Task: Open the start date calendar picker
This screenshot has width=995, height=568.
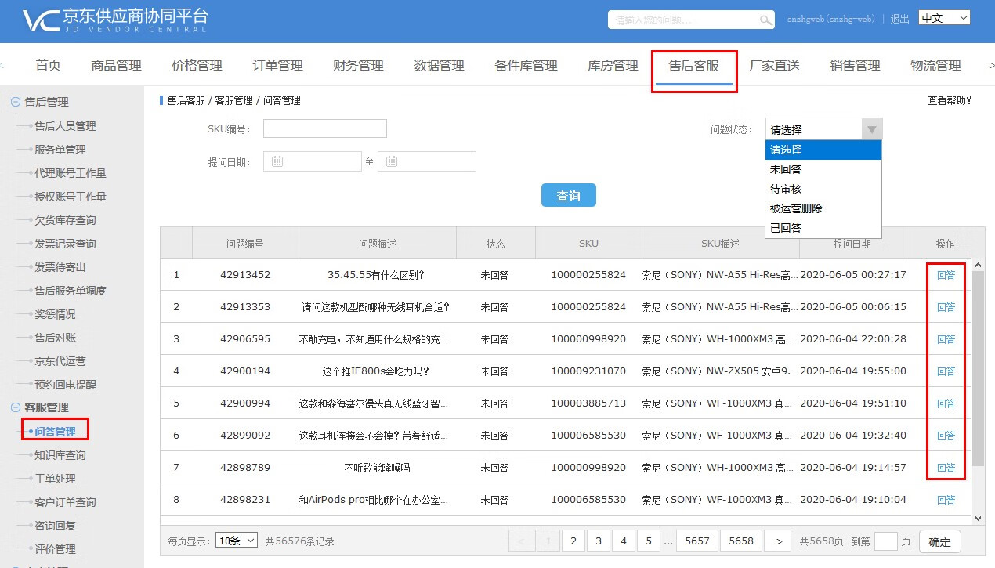Action: [x=277, y=161]
